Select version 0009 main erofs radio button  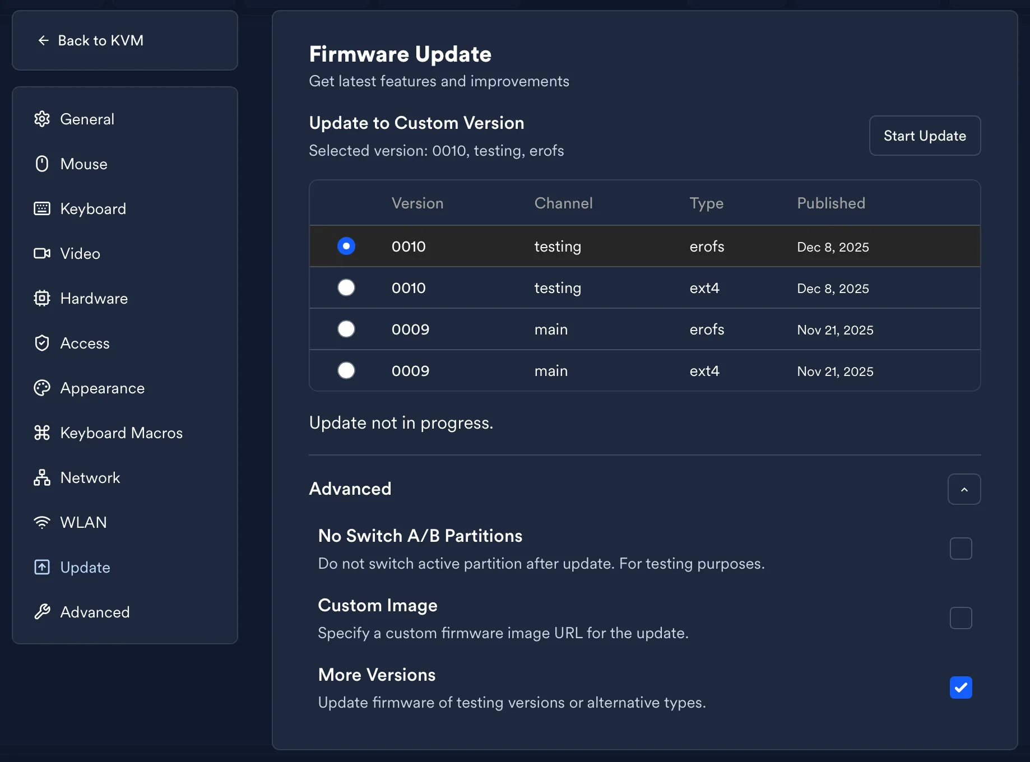tap(346, 329)
